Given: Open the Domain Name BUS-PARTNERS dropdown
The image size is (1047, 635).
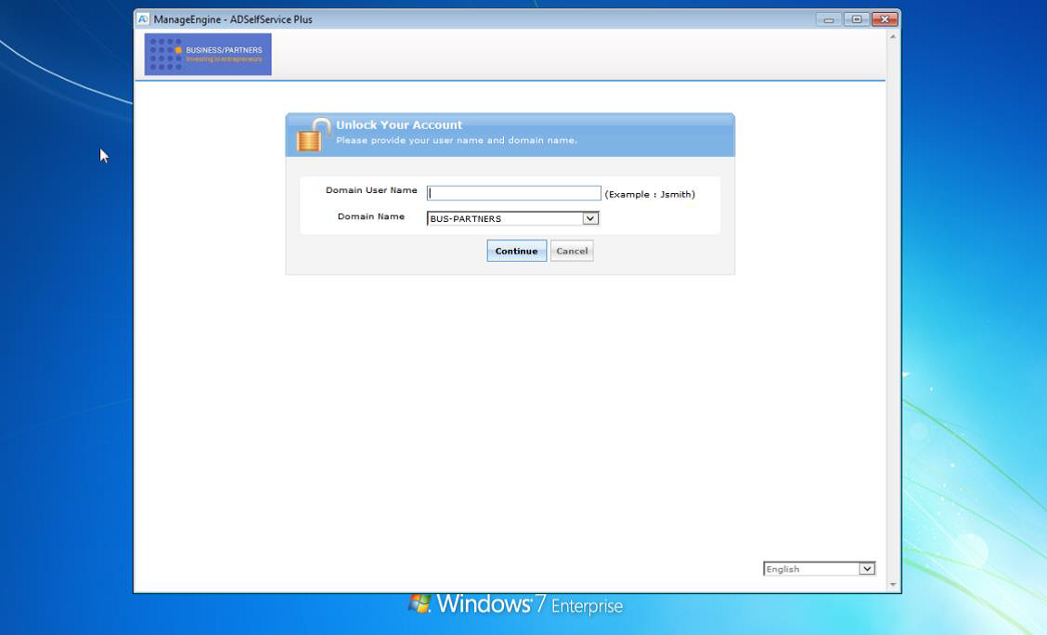Looking at the screenshot, I should tap(512, 218).
